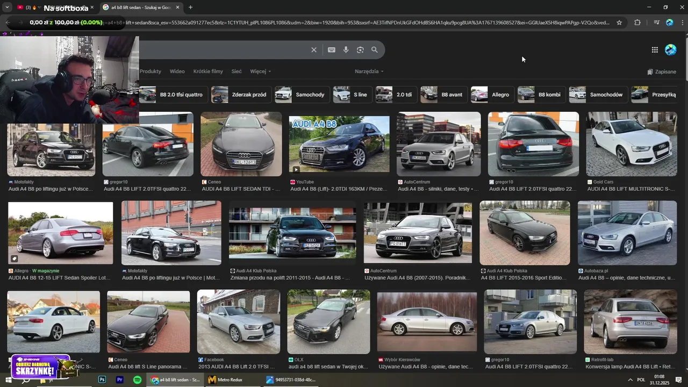The image size is (688, 387).
Task: Click the browser address bar URL
Action: click(x=355, y=23)
